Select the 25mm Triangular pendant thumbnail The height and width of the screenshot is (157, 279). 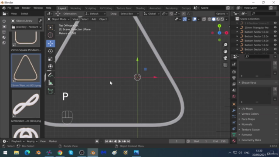tap(26, 68)
